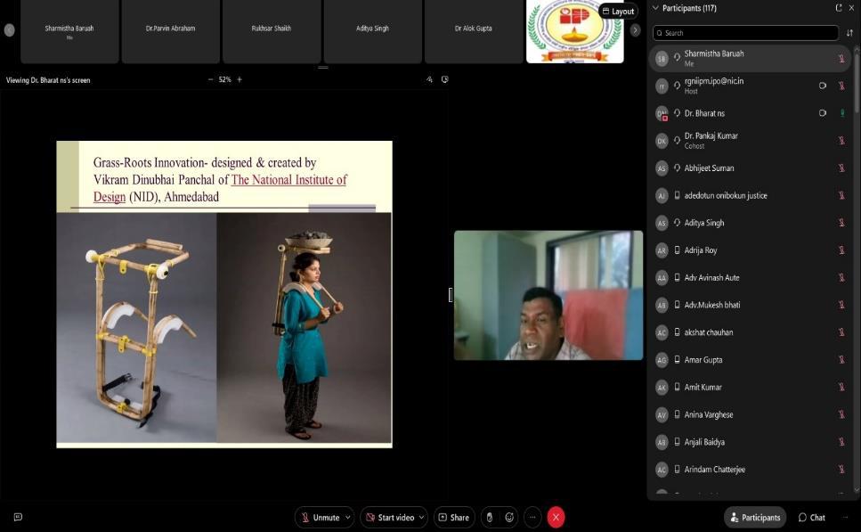This screenshot has height=532, width=861.
Task: Click the participants Search field
Action: pyautogui.click(x=745, y=33)
